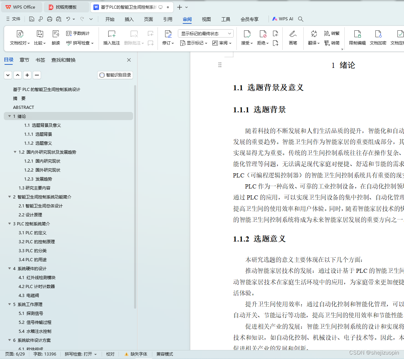The width and height of the screenshot is (404, 359).
Task: Jump to 3.2 PLC 的控制原理 in outline
Action: pos(37,242)
